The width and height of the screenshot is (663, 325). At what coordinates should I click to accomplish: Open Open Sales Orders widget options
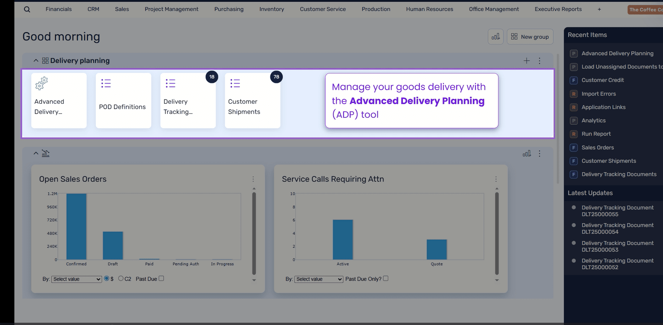pyautogui.click(x=253, y=179)
